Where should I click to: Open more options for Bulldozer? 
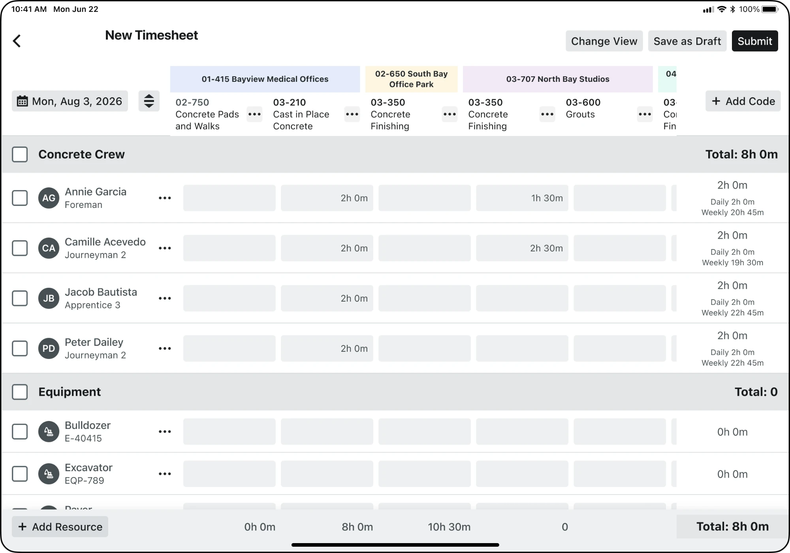pyautogui.click(x=165, y=432)
